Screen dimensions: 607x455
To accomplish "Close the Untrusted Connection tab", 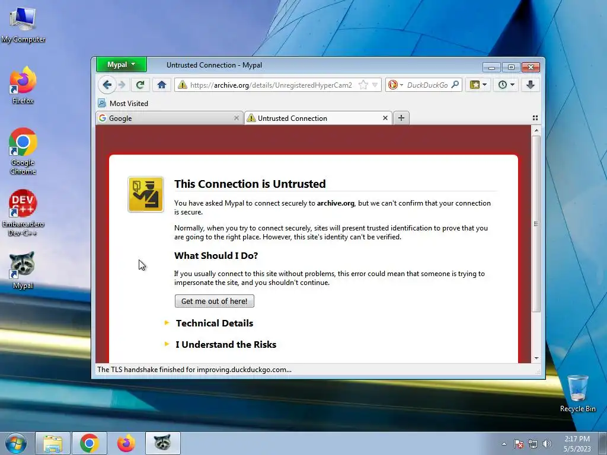I will (x=385, y=118).
